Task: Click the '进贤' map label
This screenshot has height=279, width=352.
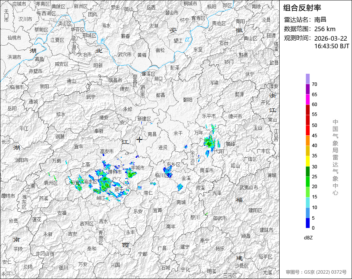Action: [163, 147]
